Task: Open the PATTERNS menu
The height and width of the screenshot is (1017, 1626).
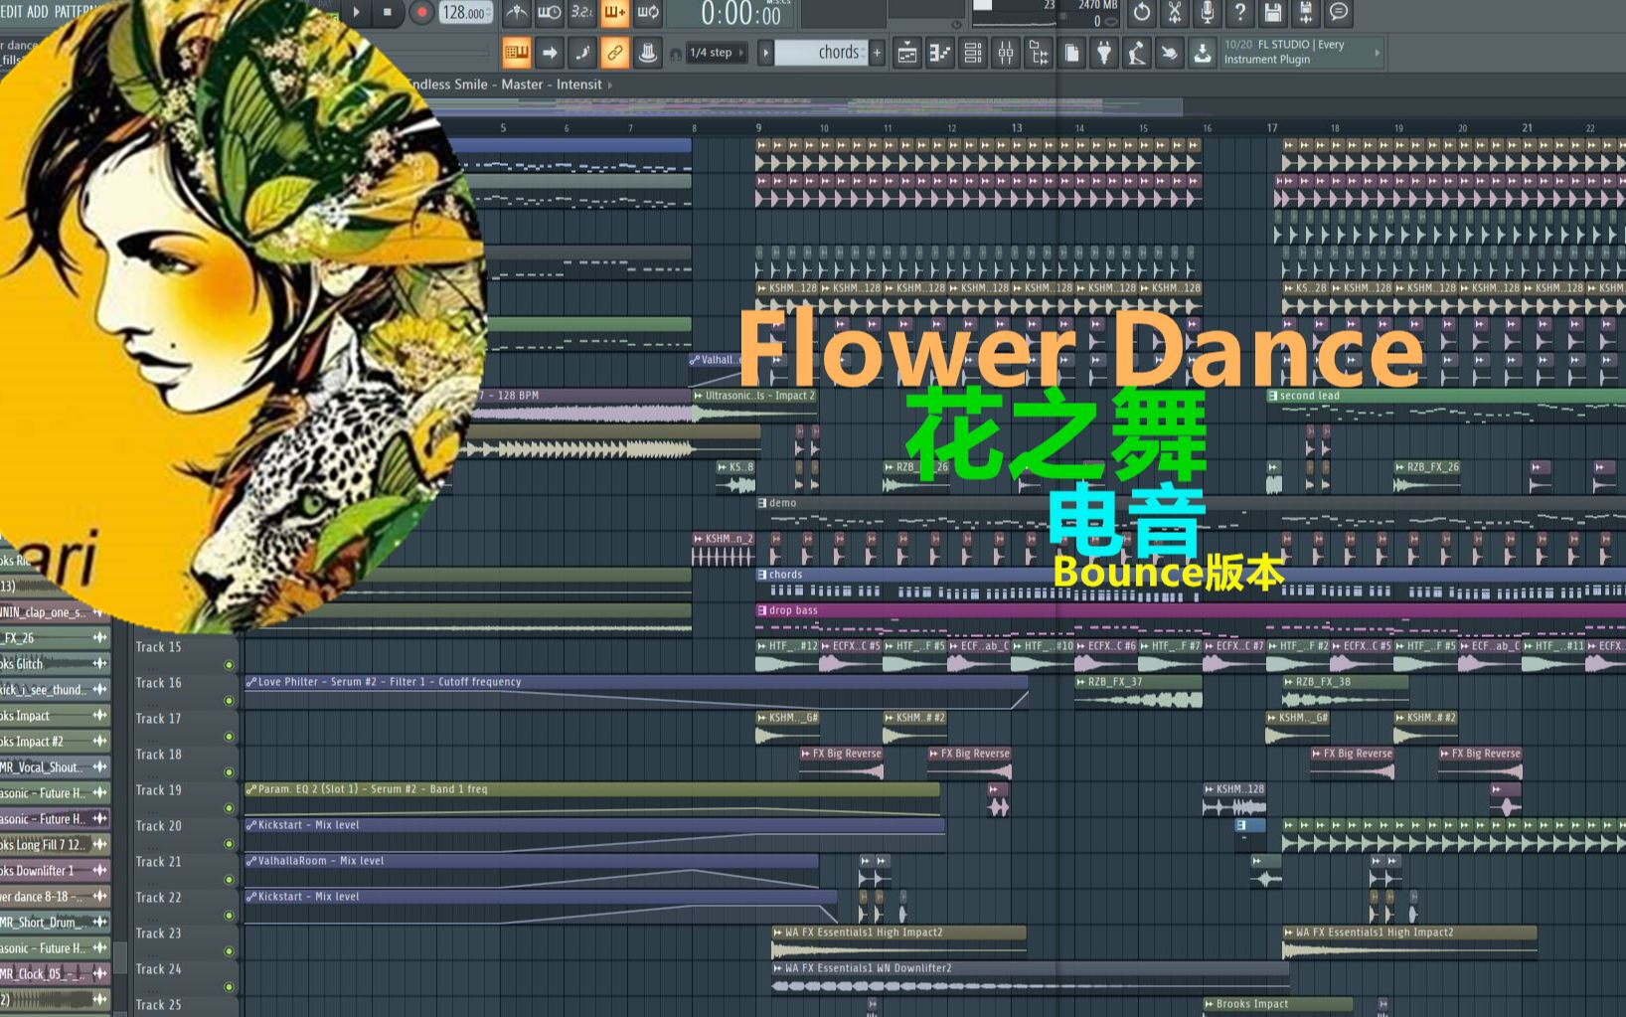Action: tap(78, 12)
